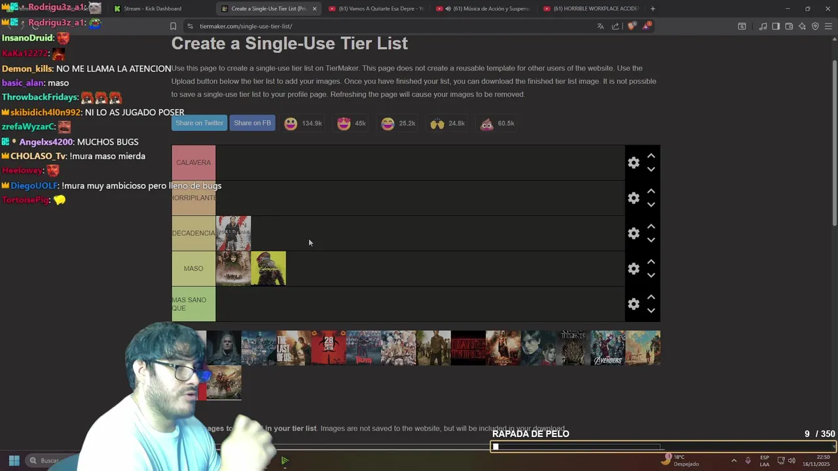Select the DECADENCIA tier label
This screenshot has height=471, width=838.
point(193,233)
